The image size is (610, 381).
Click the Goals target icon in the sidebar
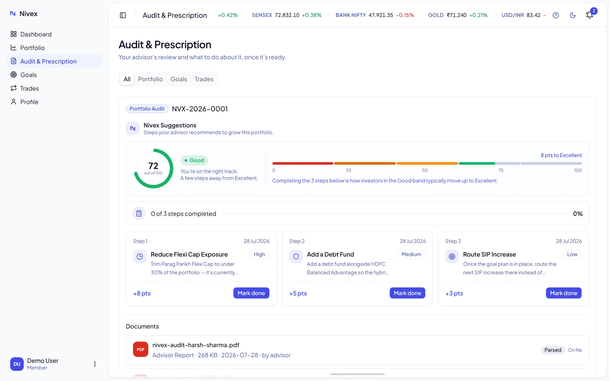[14, 75]
